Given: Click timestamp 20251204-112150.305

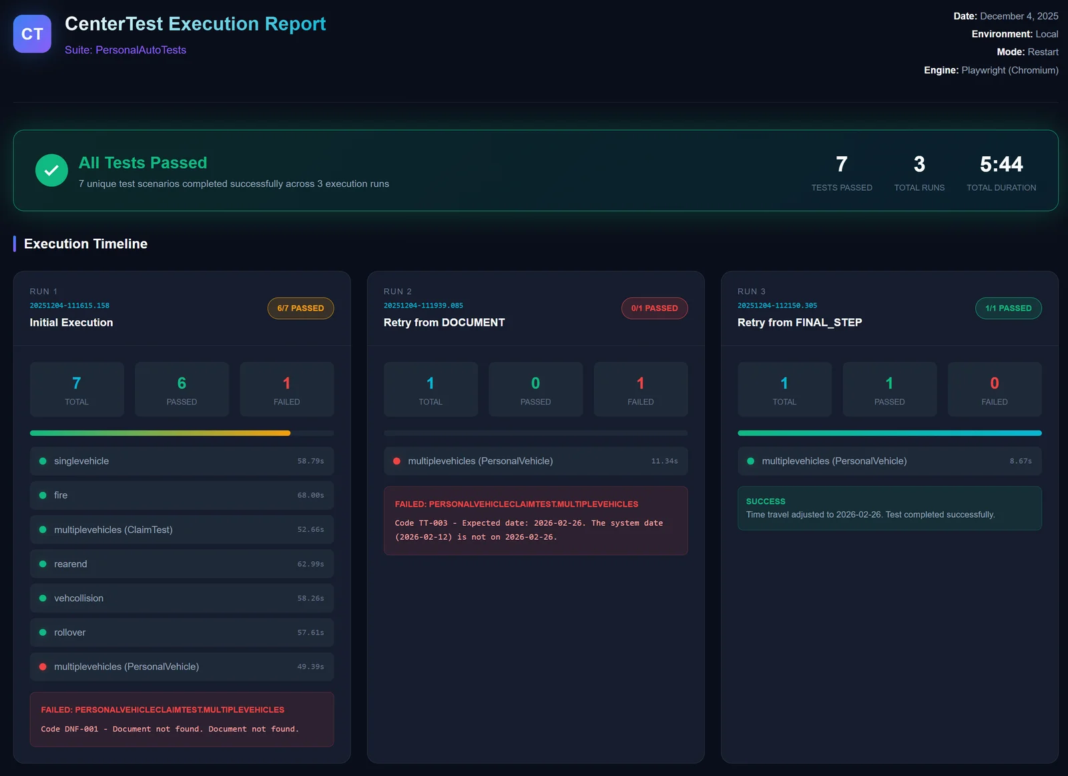Looking at the screenshot, I should coord(777,306).
